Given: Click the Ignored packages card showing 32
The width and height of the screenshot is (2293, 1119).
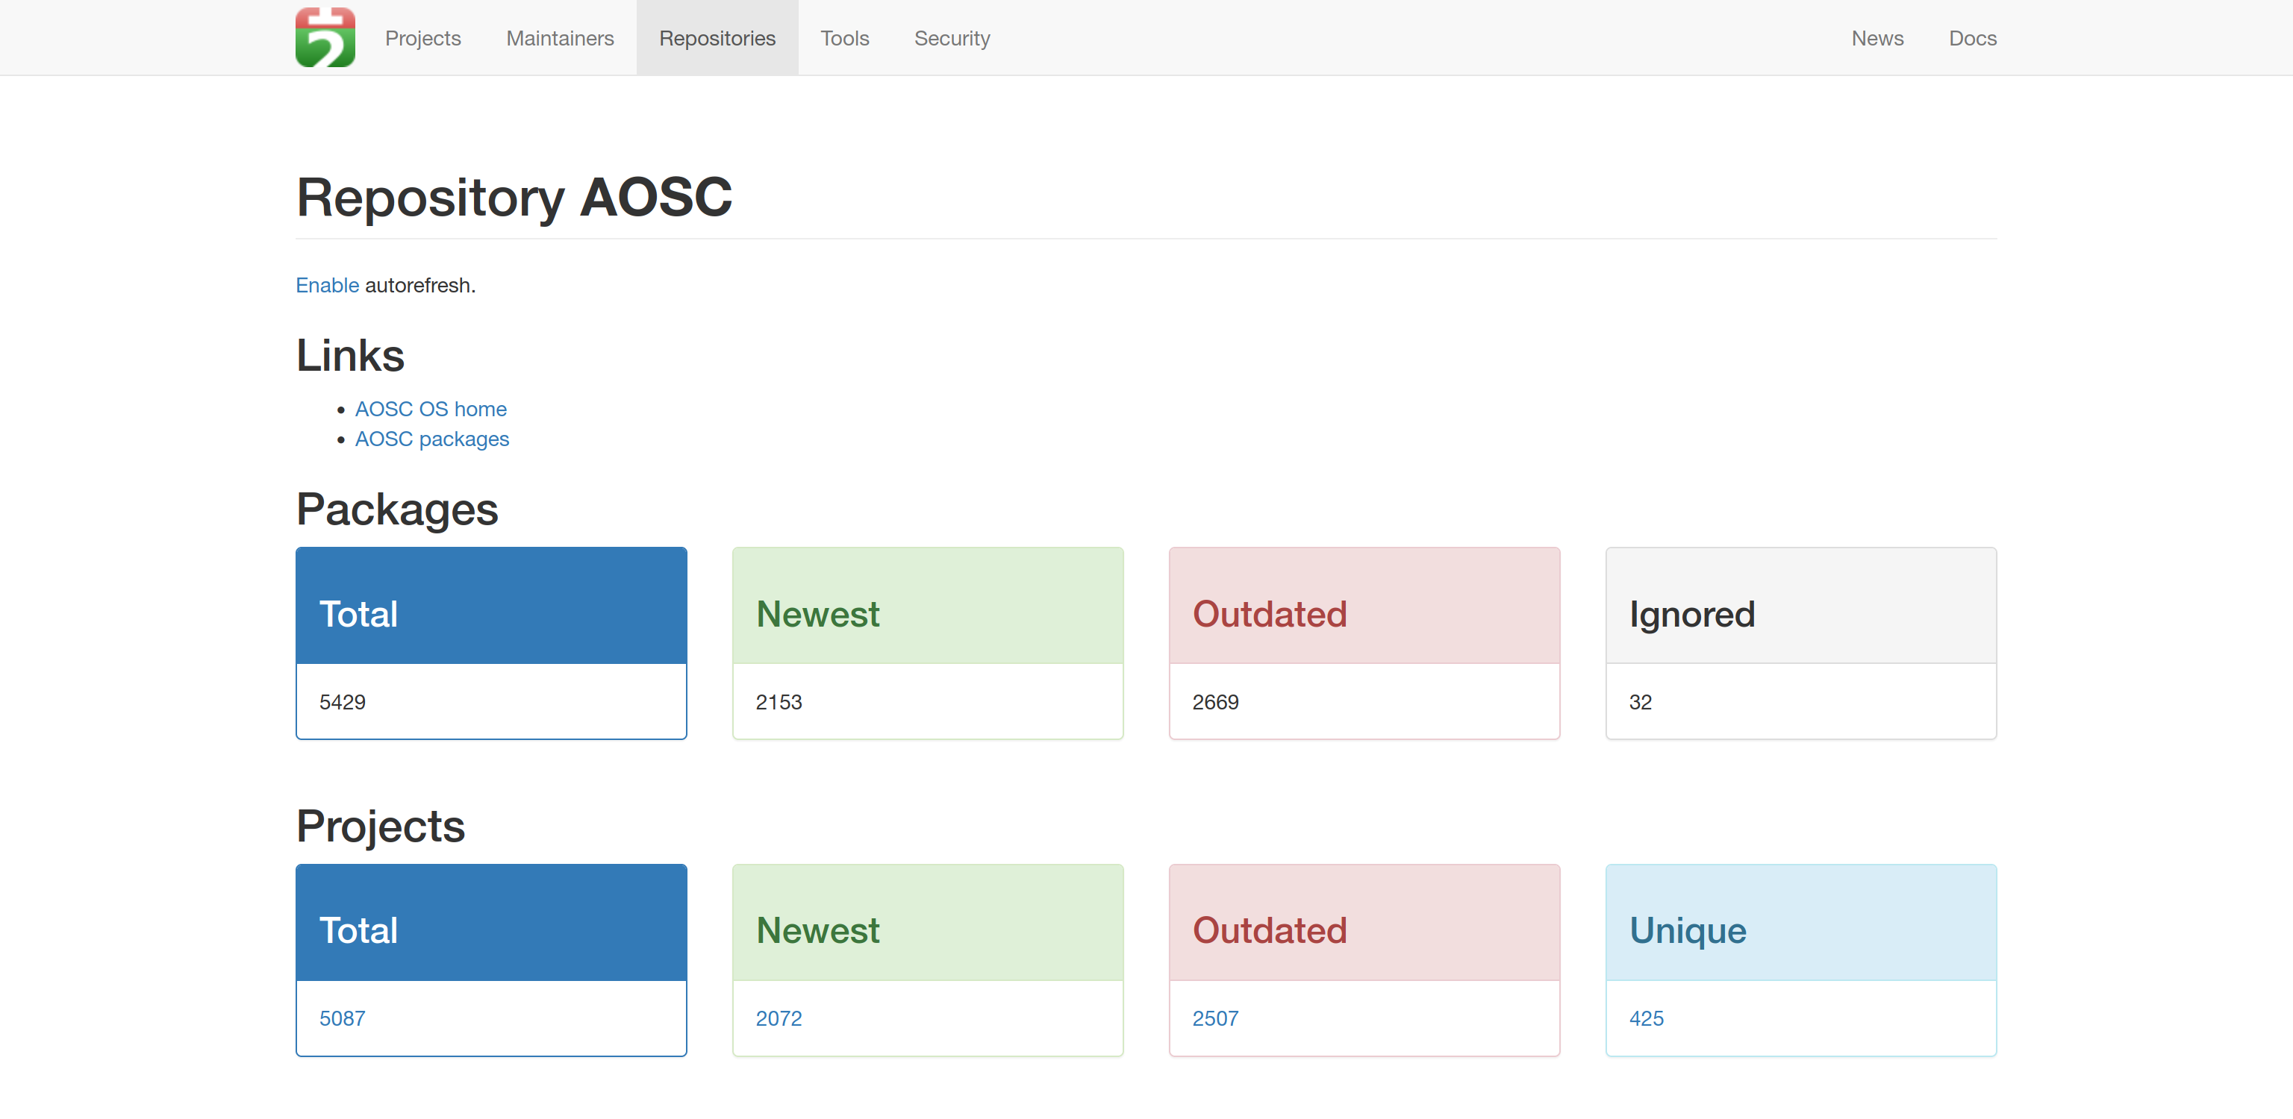Looking at the screenshot, I should tap(1801, 642).
